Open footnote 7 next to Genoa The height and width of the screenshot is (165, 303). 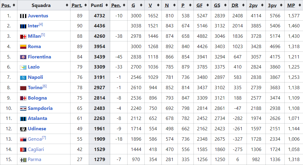click(x=44, y=138)
